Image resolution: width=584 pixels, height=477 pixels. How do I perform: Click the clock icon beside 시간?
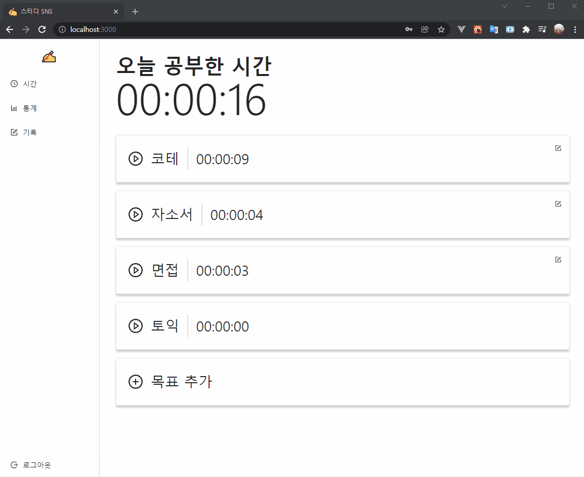point(13,84)
